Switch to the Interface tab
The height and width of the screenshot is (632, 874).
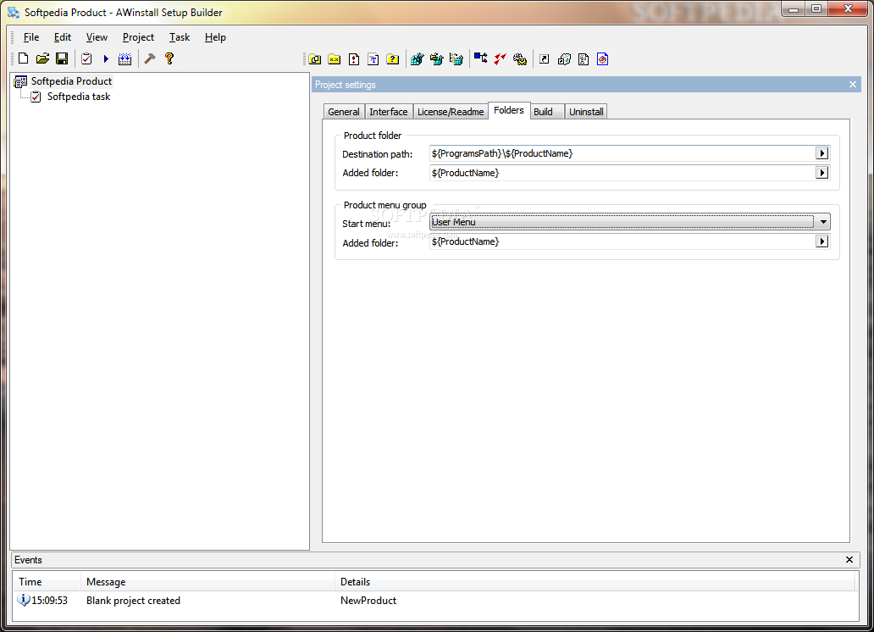pos(389,112)
